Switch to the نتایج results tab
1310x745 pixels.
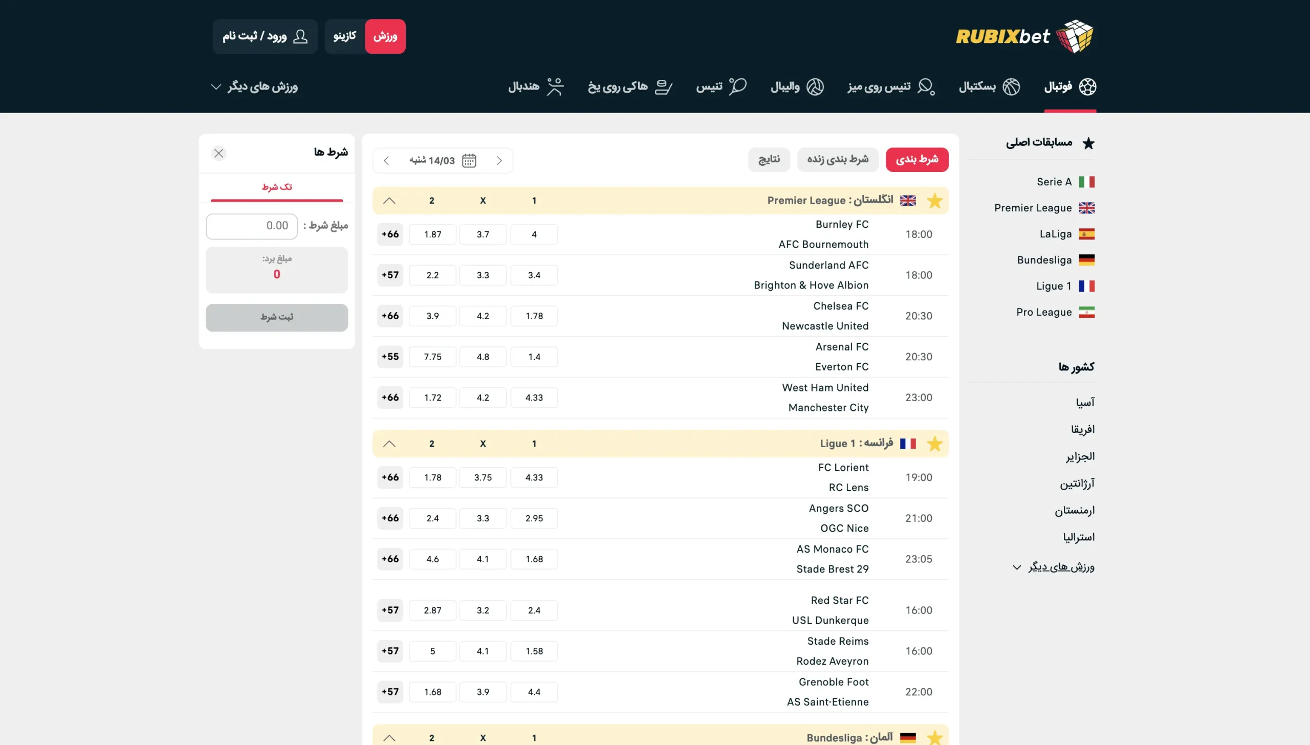[769, 160]
